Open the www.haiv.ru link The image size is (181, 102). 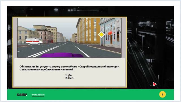point(38,95)
